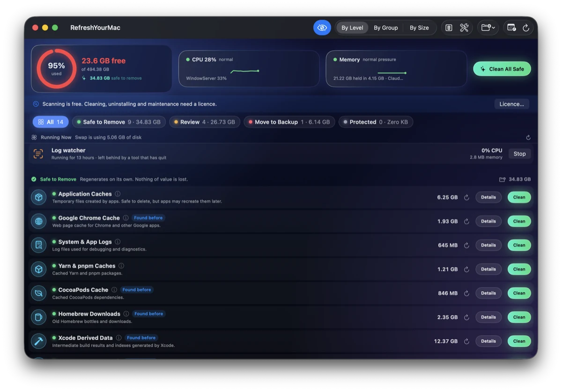Open the CPU 28% status card
Image resolution: width=562 pixels, height=391 pixels.
[x=249, y=69]
